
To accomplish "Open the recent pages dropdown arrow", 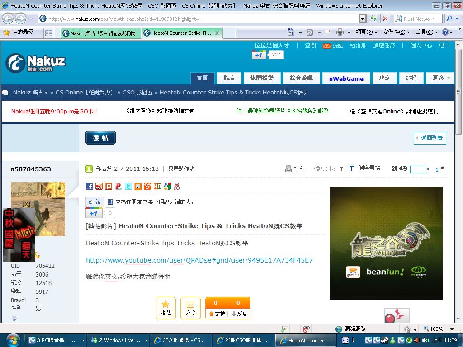I will click(x=30, y=19).
